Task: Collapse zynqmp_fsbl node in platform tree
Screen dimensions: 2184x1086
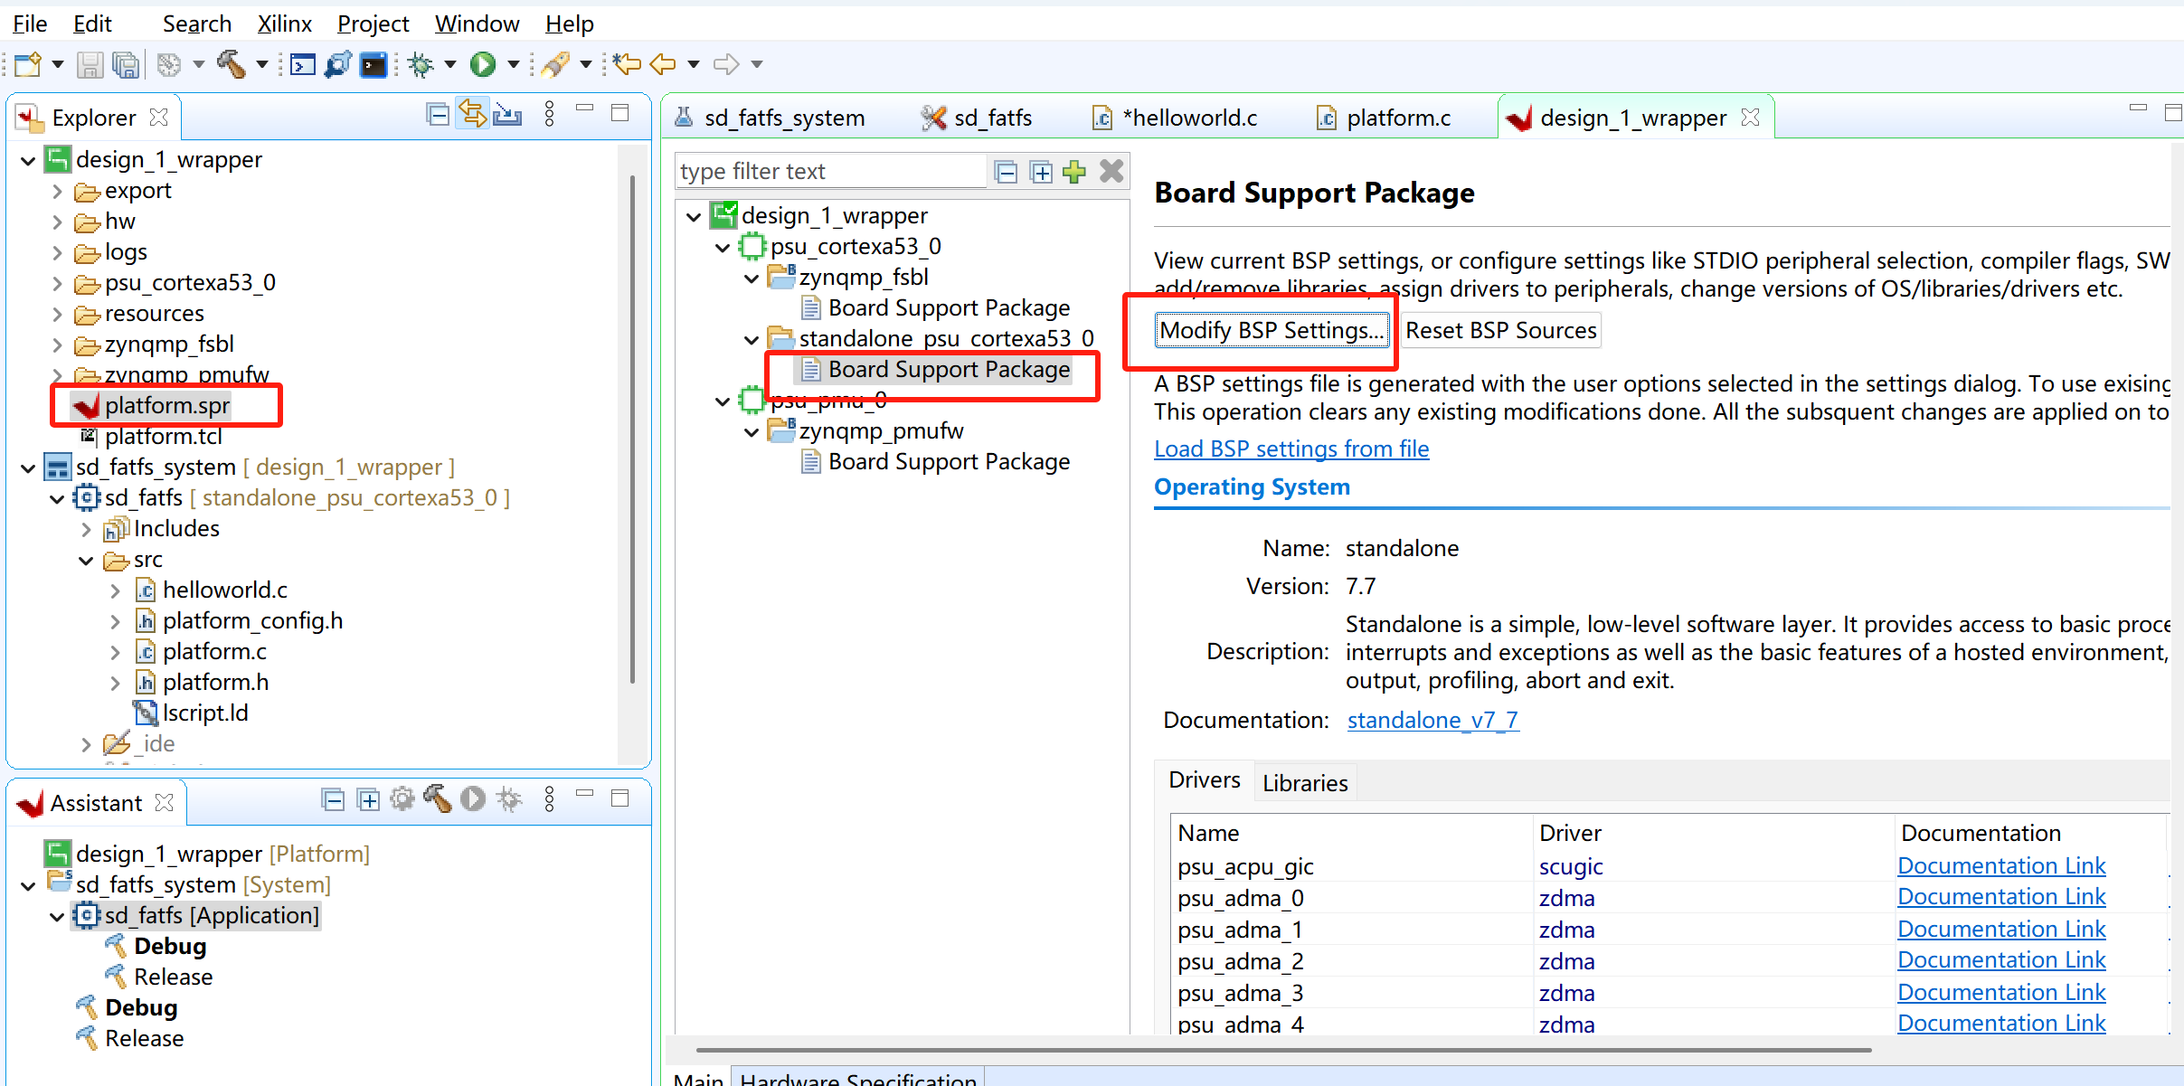Action: (751, 278)
